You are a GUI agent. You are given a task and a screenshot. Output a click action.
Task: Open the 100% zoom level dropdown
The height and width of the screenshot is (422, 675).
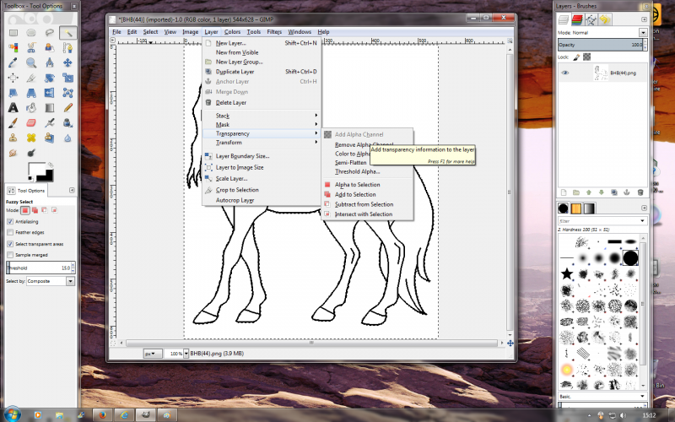pyautogui.click(x=186, y=354)
